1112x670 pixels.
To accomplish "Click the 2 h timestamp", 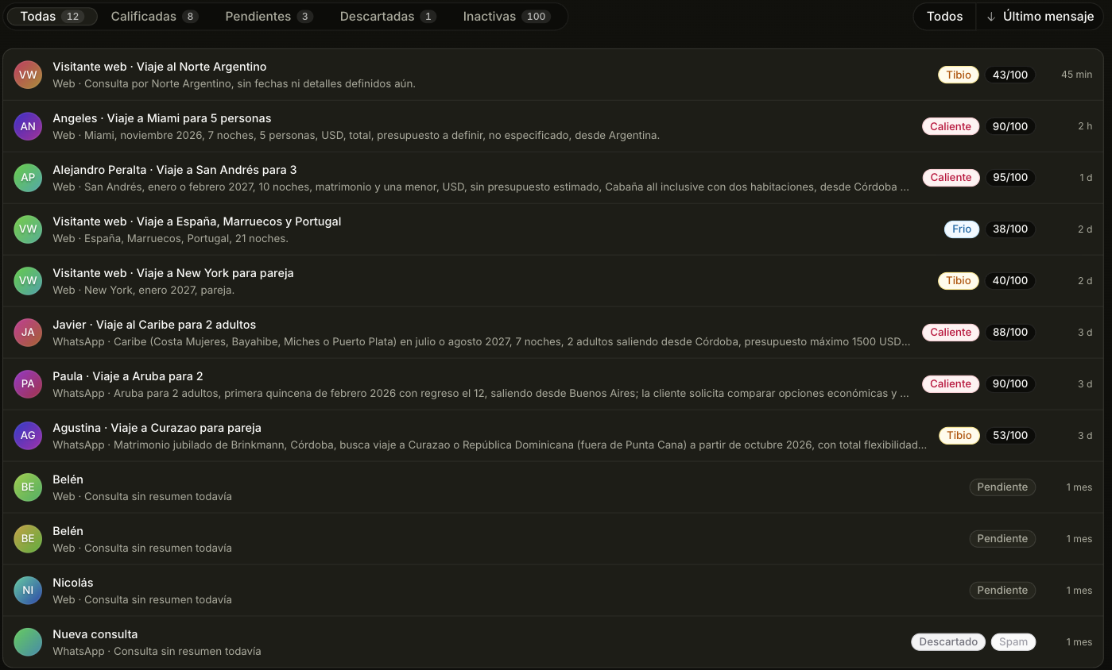I will point(1085,126).
